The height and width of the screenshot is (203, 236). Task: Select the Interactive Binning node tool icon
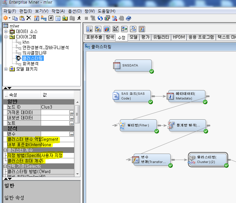click(x=107, y=29)
